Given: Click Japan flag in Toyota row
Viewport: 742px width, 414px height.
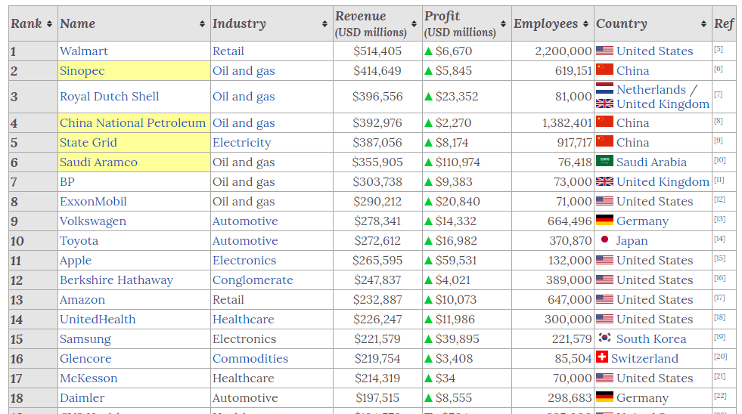Looking at the screenshot, I should point(604,240).
